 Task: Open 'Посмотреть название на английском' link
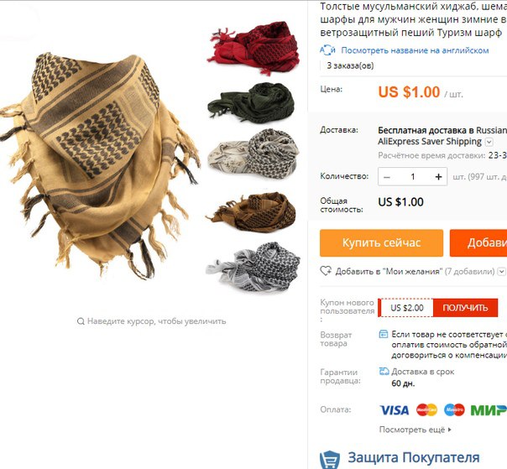415,50
